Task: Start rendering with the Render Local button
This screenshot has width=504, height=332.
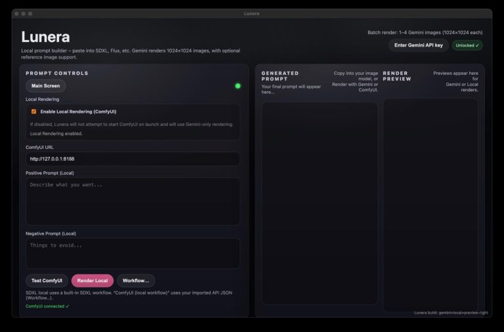Action: (x=92, y=281)
